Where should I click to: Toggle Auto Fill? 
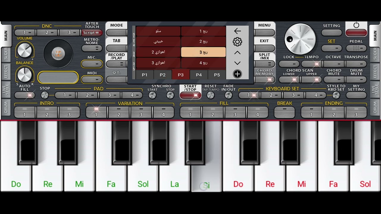tap(25, 95)
